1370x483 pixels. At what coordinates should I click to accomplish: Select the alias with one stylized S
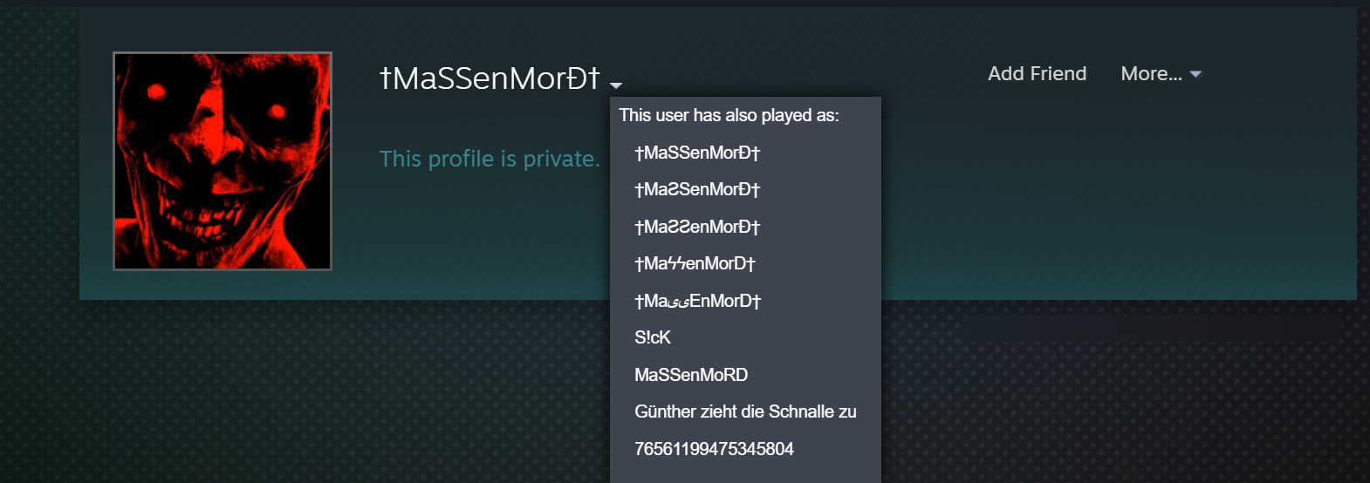click(697, 189)
